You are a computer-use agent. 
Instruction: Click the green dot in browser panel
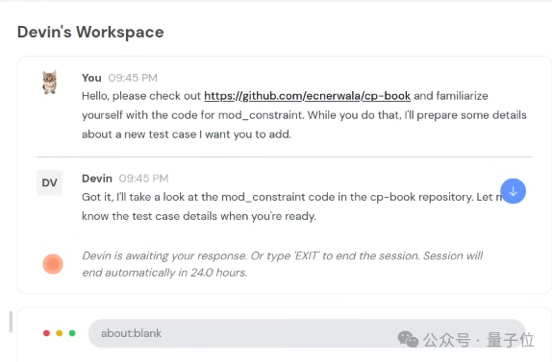72,333
